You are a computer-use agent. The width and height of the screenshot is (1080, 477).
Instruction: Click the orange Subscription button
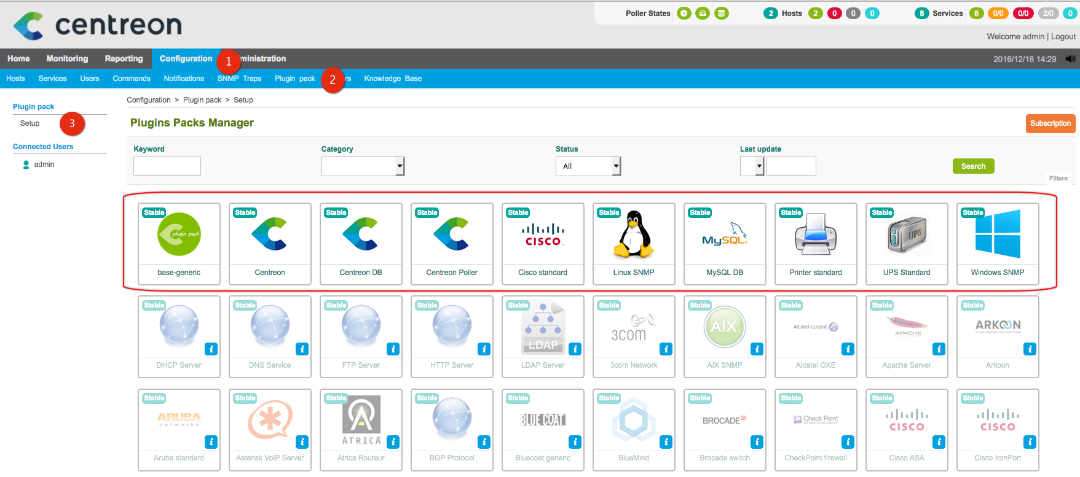1050,123
